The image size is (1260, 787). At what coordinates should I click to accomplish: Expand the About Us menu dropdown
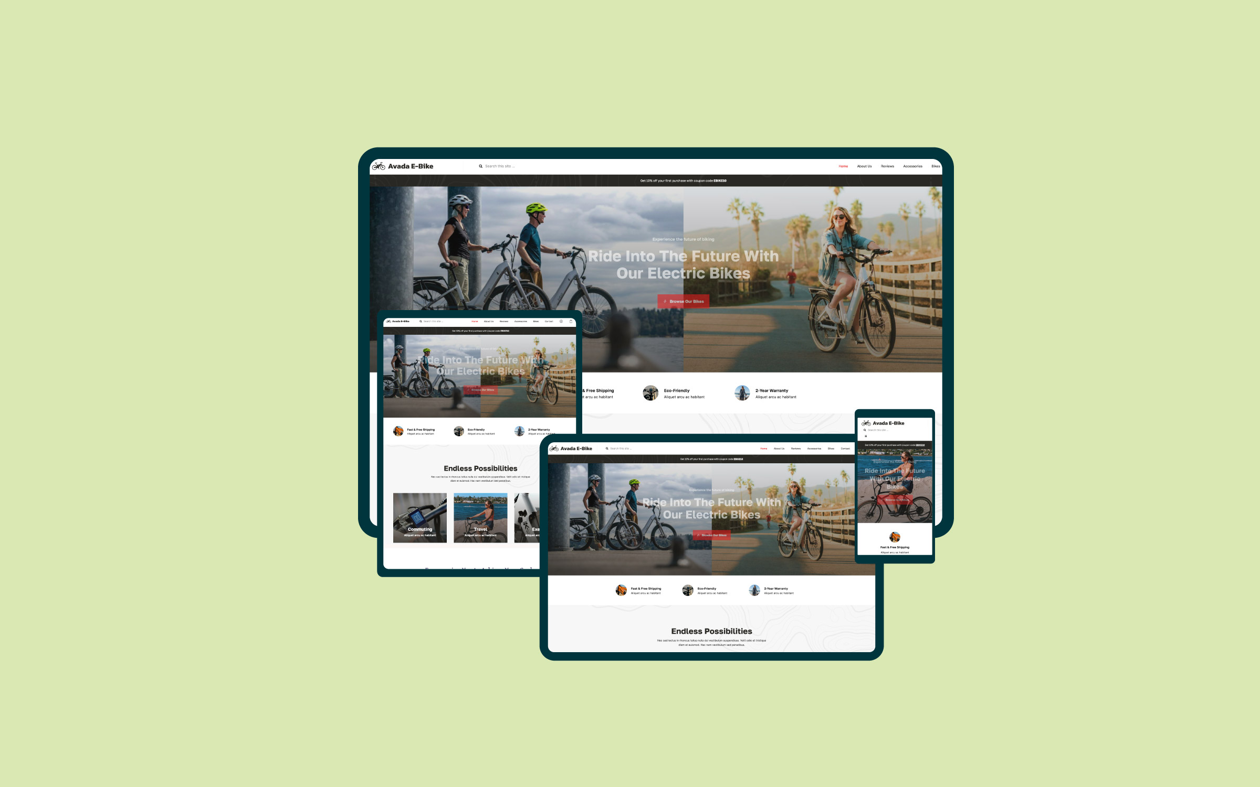coord(862,166)
